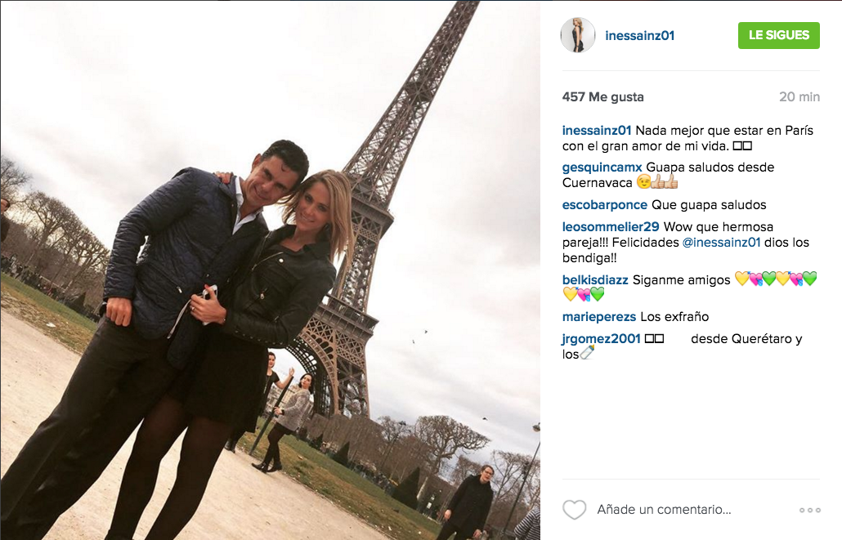Visit escobarponce commenter profile
This screenshot has height=540, width=842.
pyautogui.click(x=605, y=205)
